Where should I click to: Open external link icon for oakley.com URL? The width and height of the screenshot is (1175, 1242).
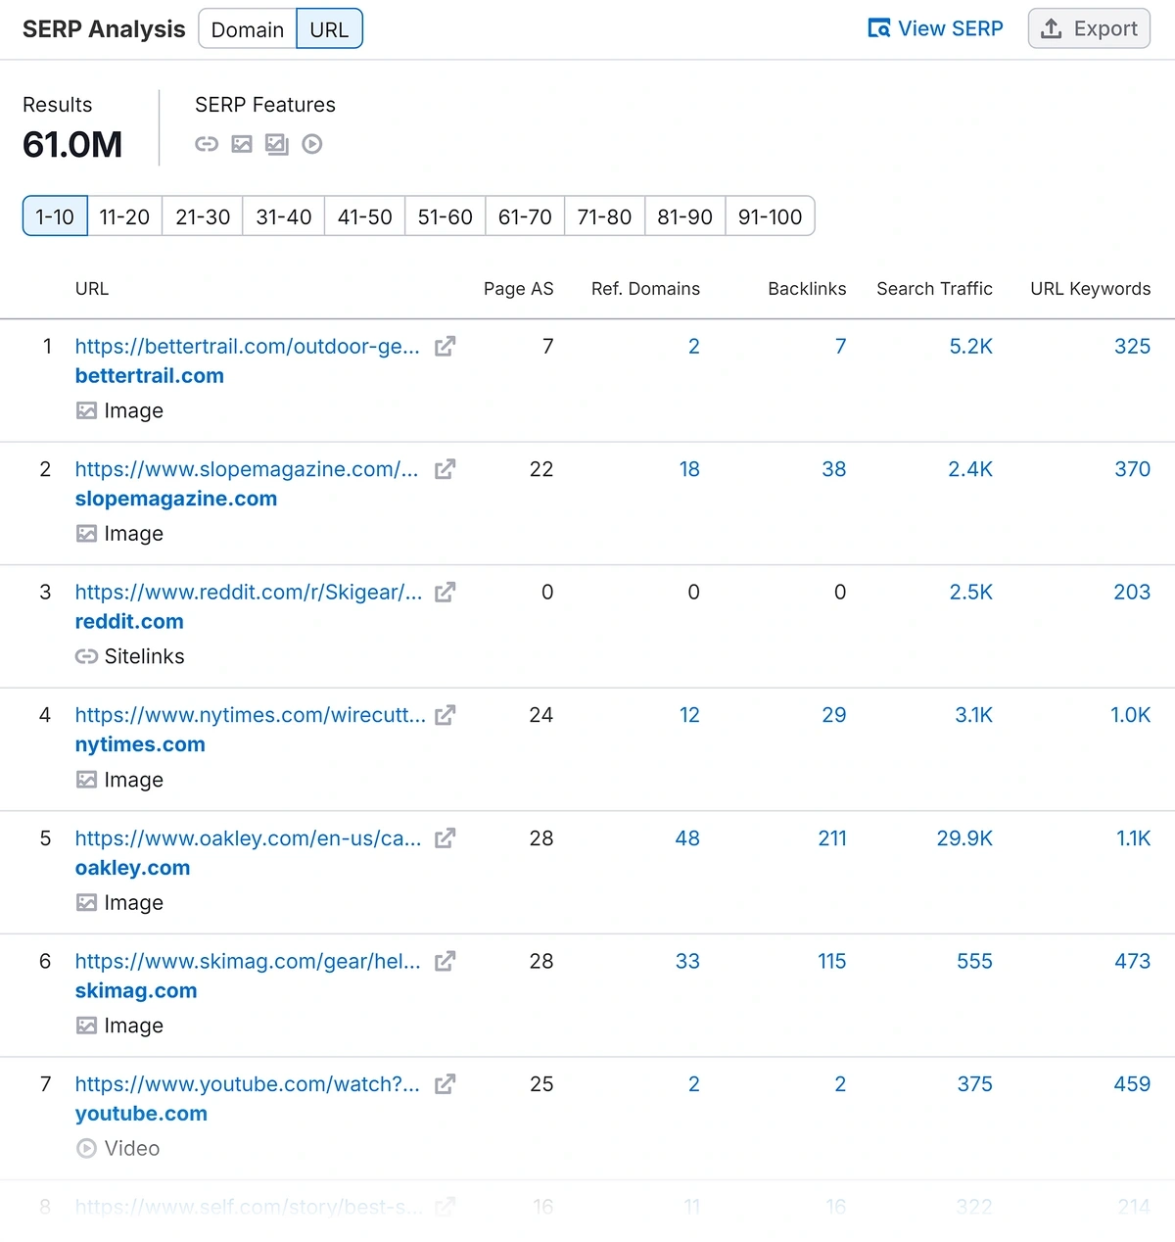[445, 838]
